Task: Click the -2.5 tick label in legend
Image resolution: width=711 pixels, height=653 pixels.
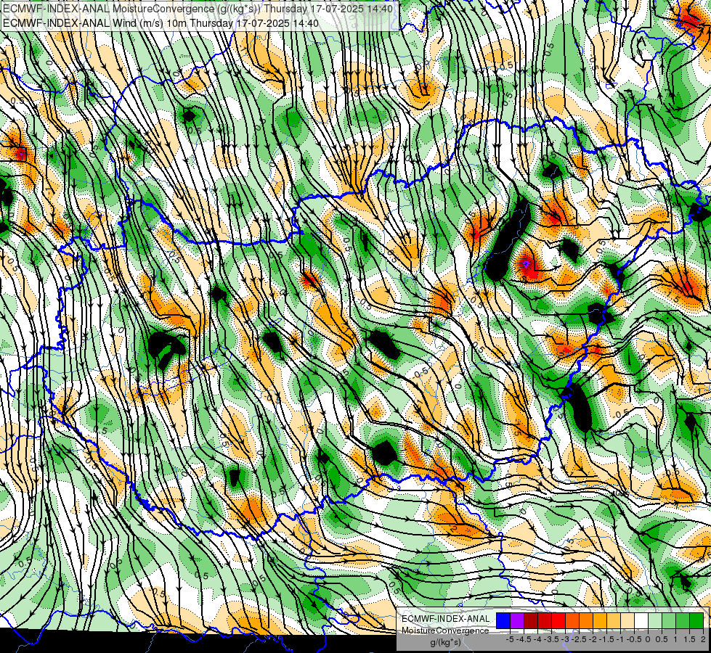Action: pos(579,639)
